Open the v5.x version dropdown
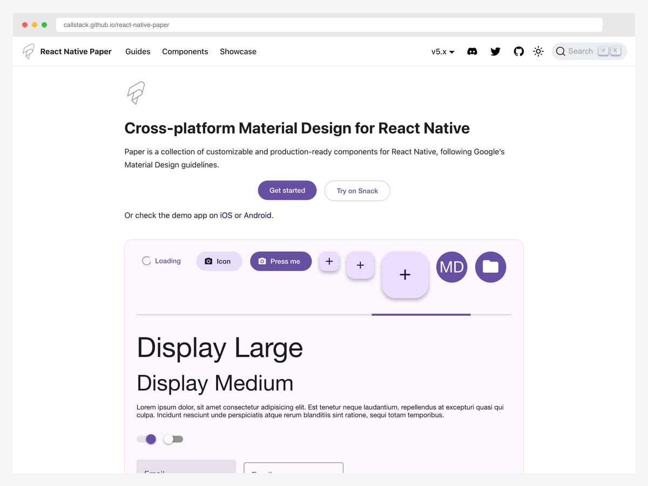This screenshot has width=648, height=486. coord(443,51)
